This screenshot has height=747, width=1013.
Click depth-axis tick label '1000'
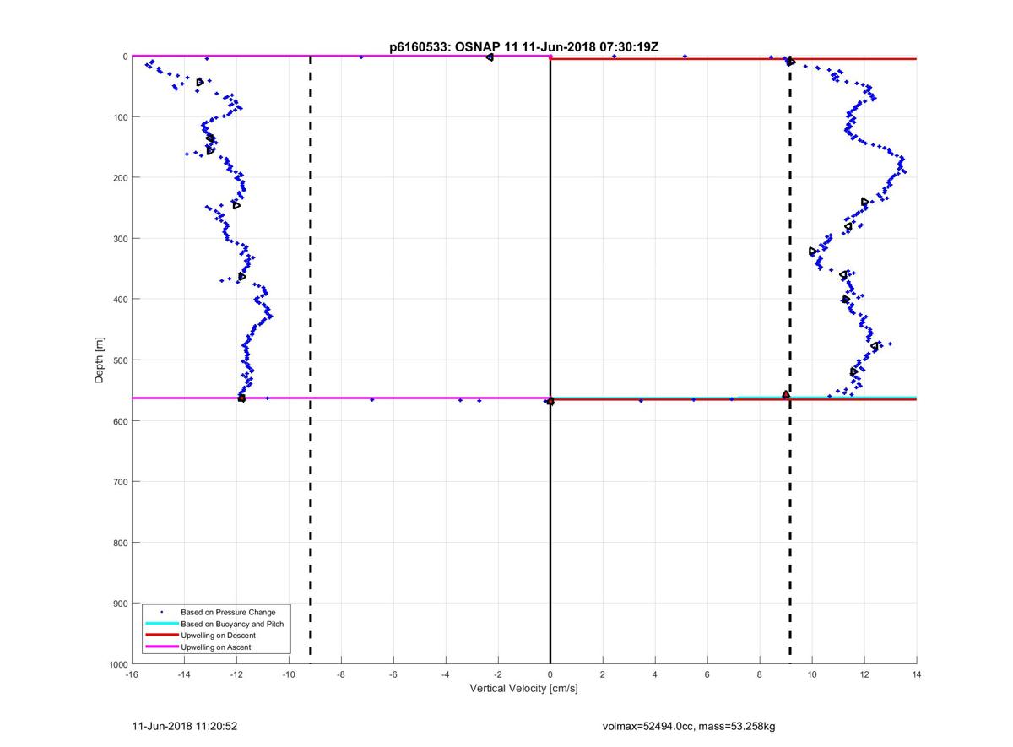click(x=117, y=664)
